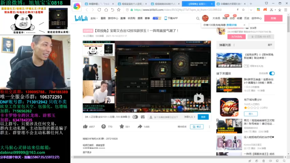The width and height of the screenshot is (290, 163).
Task: Open the 坦克世界 ad thumbnail
Action: click(x=229, y=60)
